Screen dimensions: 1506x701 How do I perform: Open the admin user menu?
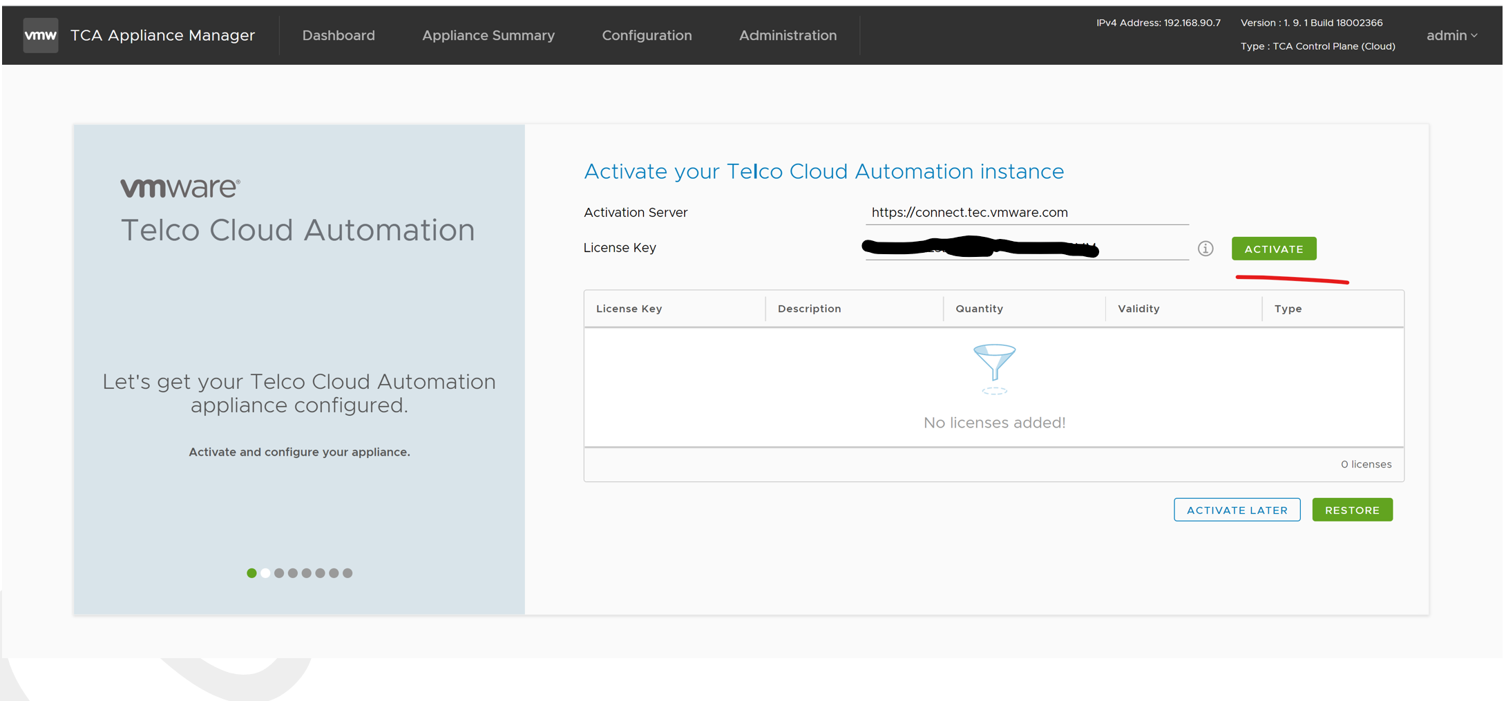[x=1447, y=35]
